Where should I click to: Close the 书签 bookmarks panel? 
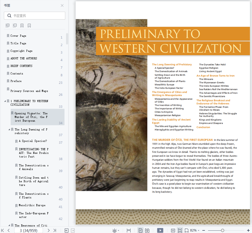pos(62,5)
